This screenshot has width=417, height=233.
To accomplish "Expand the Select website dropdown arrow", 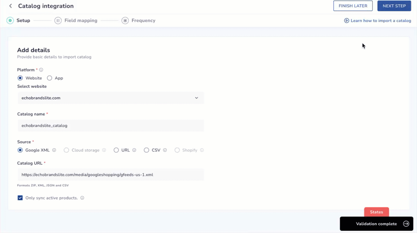I will 197,98.
